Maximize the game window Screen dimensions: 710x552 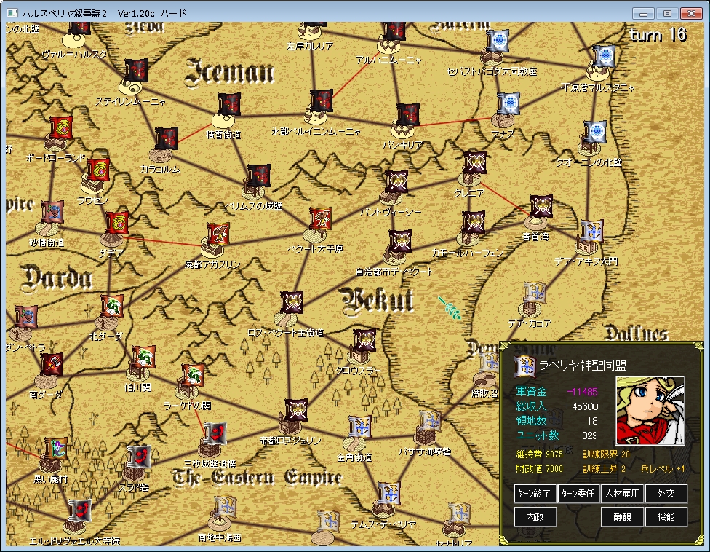667,13
